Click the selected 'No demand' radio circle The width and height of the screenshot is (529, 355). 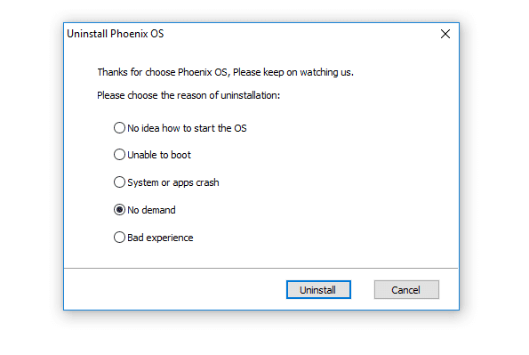pos(119,210)
